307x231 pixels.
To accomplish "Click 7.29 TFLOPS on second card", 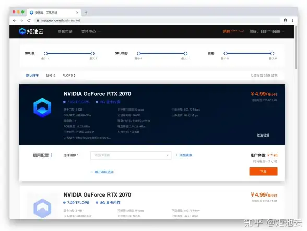I will pyautogui.click(x=76, y=203).
